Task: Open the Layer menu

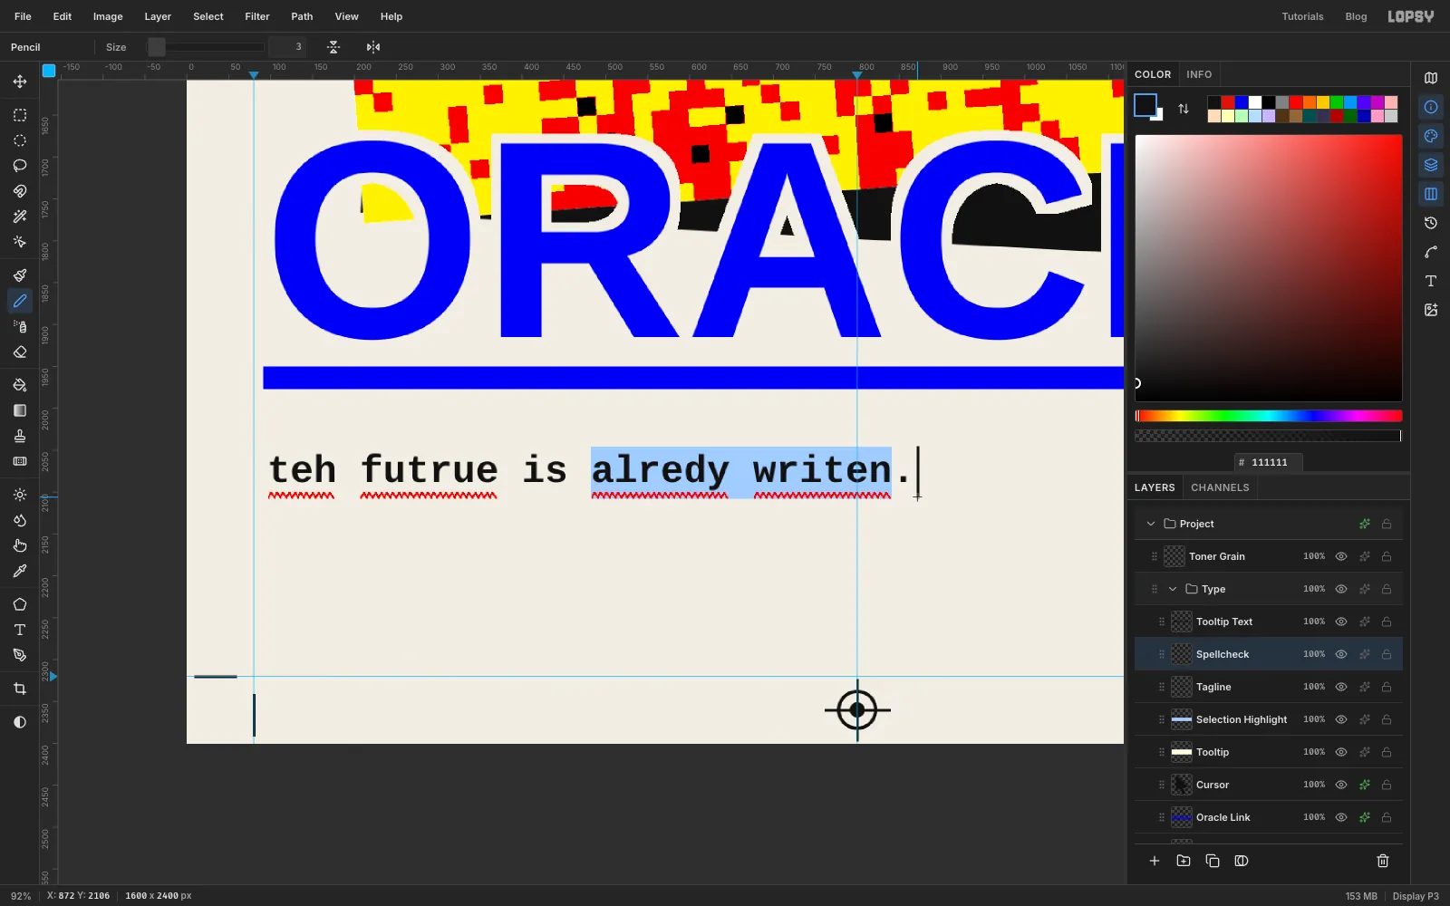Action: (158, 16)
